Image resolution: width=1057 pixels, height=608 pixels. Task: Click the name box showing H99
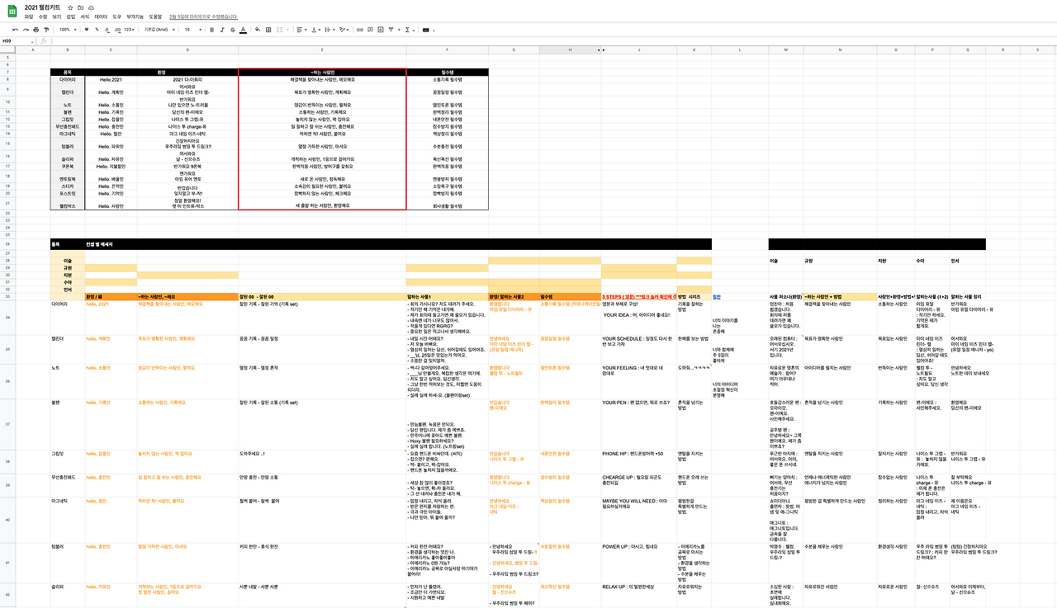pyautogui.click(x=17, y=40)
